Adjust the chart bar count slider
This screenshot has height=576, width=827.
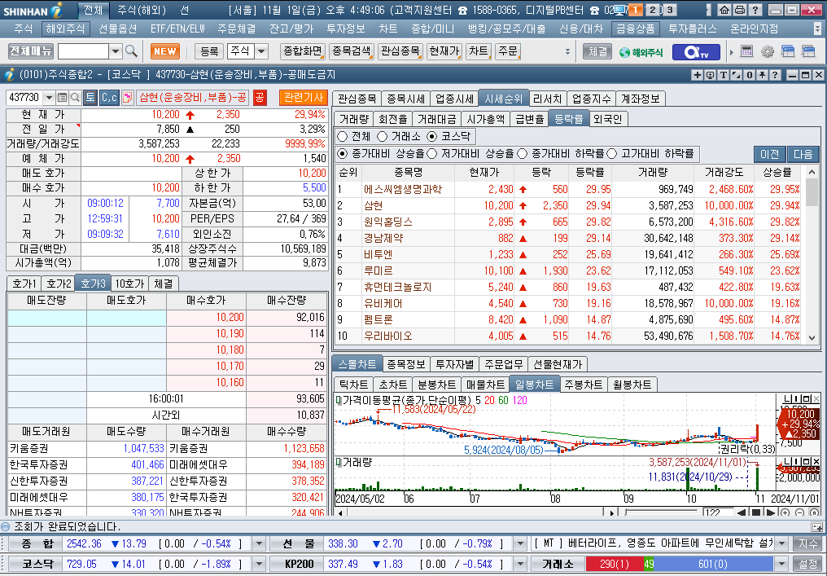coord(662,512)
